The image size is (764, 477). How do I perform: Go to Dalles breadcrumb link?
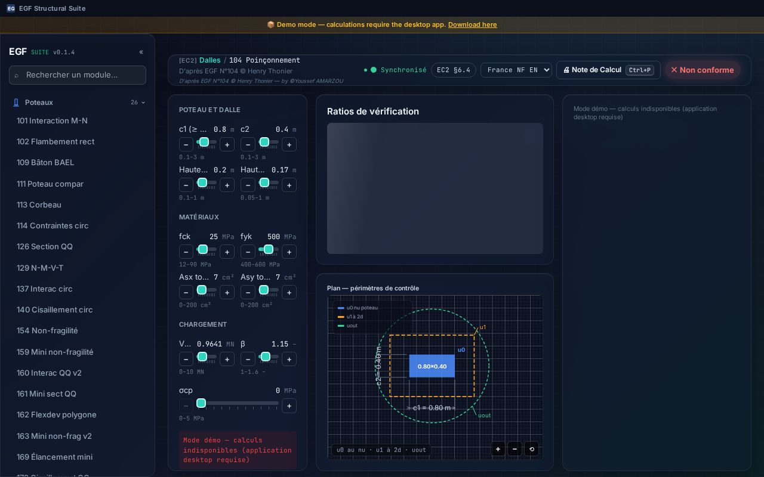pyautogui.click(x=210, y=60)
